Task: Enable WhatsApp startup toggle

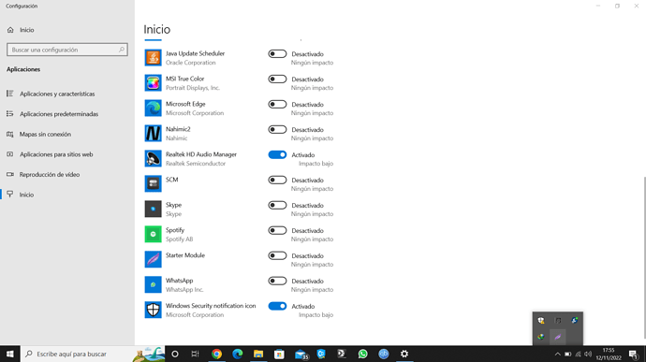Action: pyautogui.click(x=277, y=281)
